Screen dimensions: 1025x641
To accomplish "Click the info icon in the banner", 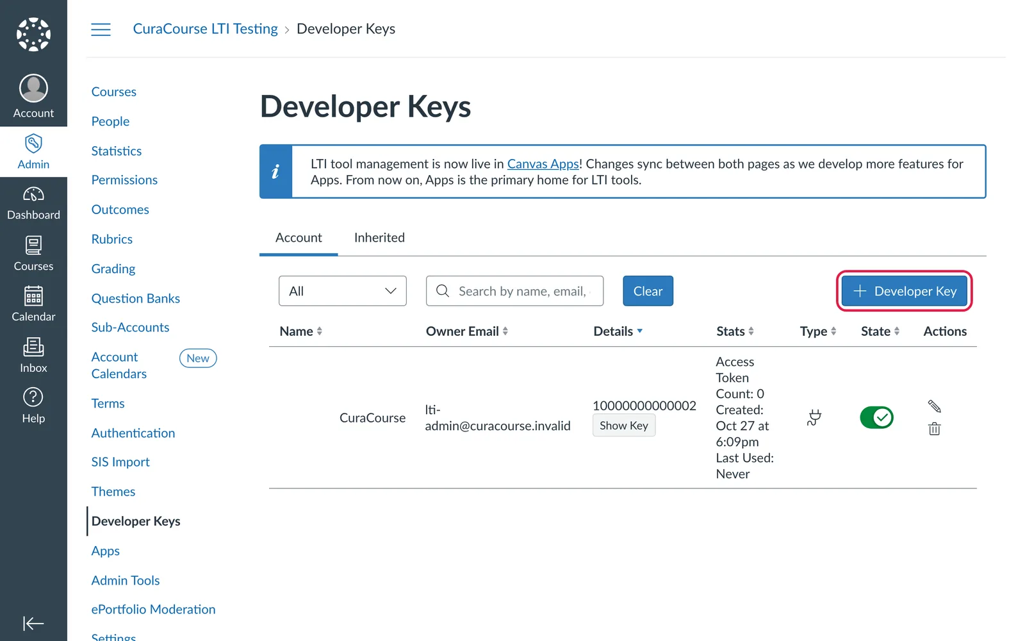I will [276, 171].
